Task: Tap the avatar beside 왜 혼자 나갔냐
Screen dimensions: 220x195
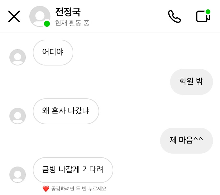Action: [18, 116]
